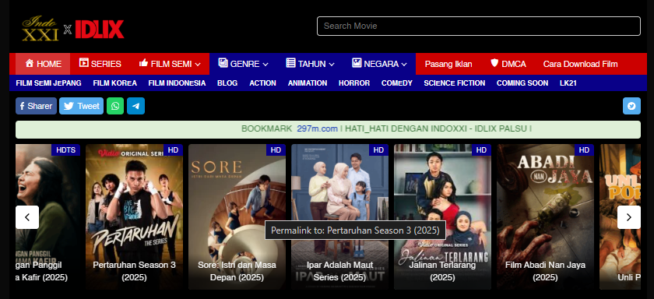Click the SERIES play icon
The height and width of the screenshot is (299, 654).
(84, 63)
